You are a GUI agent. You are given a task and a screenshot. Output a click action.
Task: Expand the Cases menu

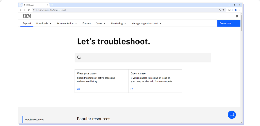pos(100,23)
